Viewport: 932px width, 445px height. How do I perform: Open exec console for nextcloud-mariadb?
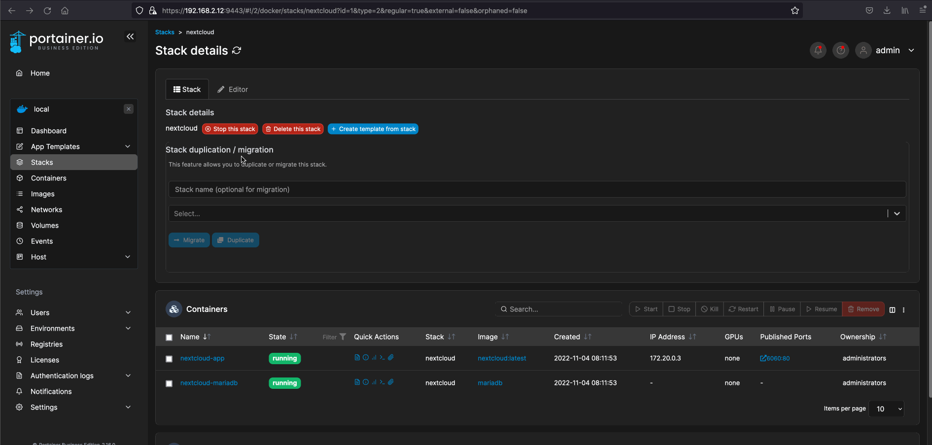pos(382,382)
